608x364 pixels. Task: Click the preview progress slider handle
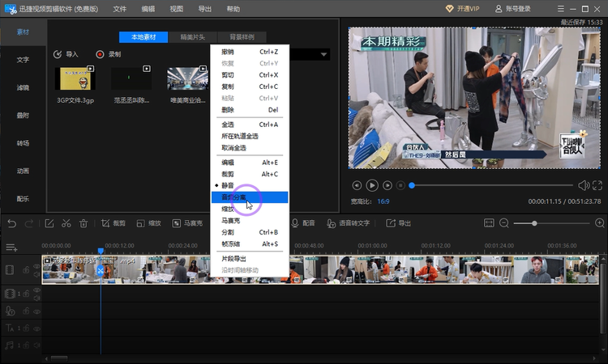point(412,185)
